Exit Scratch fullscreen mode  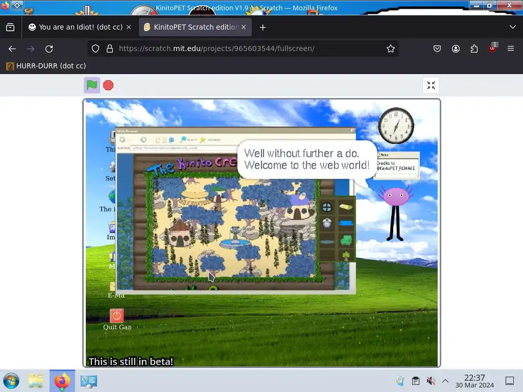pyautogui.click(x=431, y=85)
